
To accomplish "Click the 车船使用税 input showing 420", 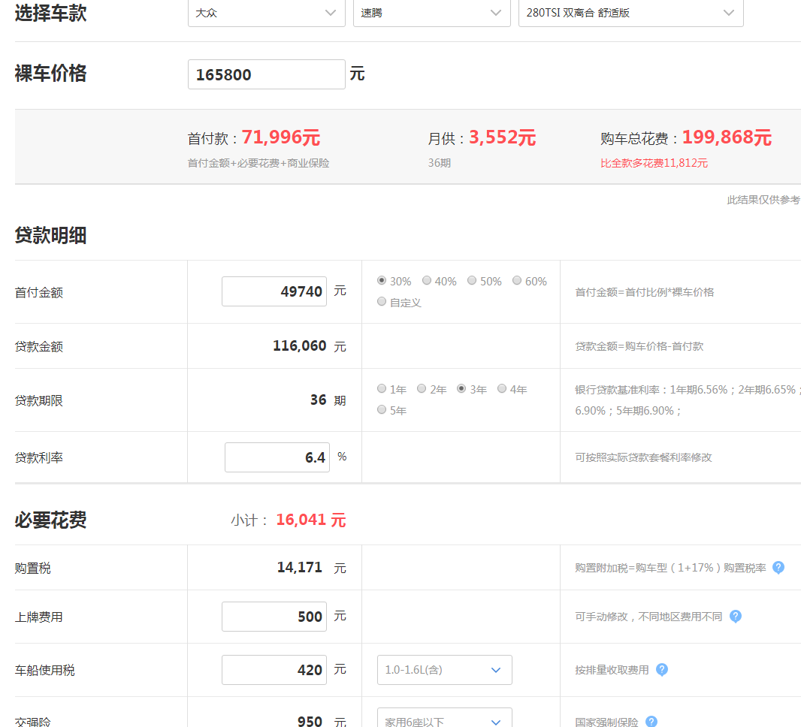I will (274, 670).
